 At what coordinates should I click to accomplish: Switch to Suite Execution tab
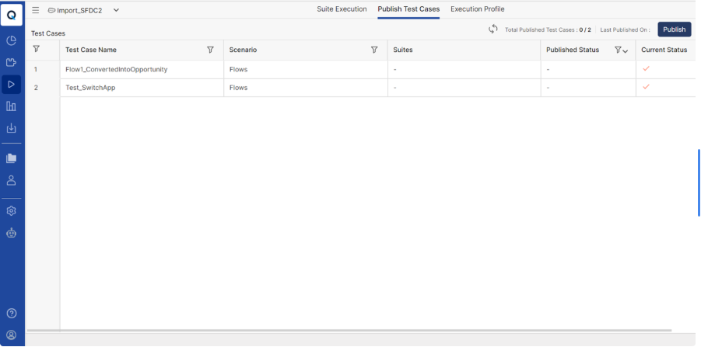tap(342, 9)
